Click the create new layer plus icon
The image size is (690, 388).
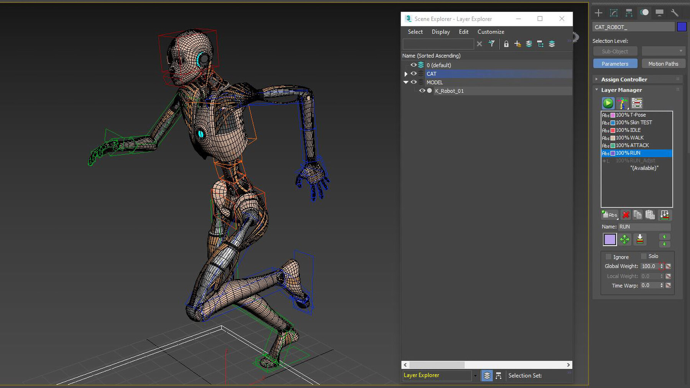click(517, 44)
